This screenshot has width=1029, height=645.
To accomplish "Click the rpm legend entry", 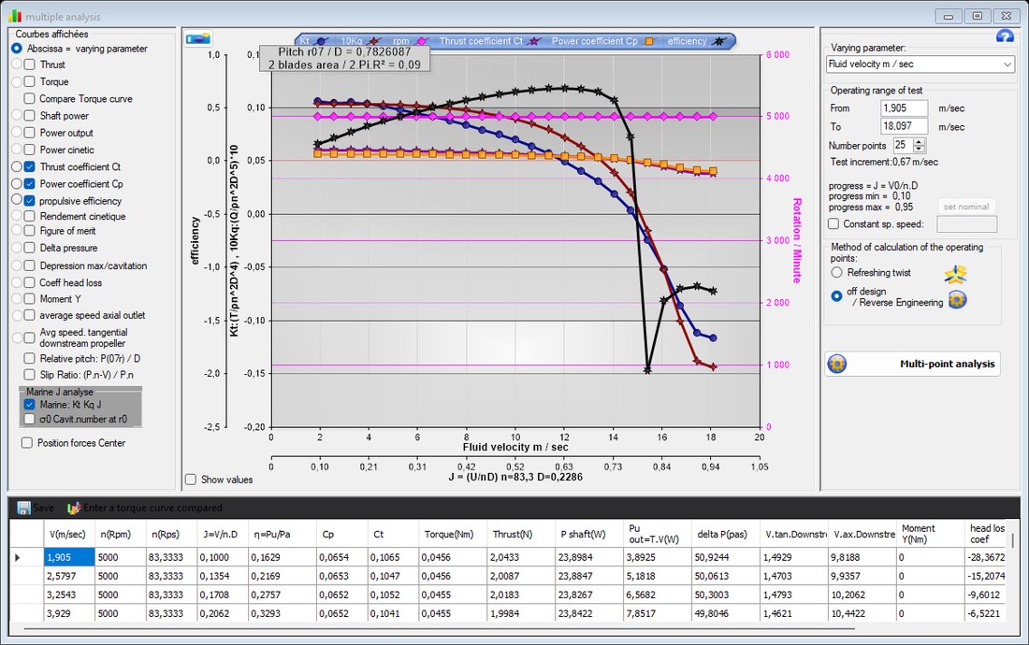I will click(411, 40).
